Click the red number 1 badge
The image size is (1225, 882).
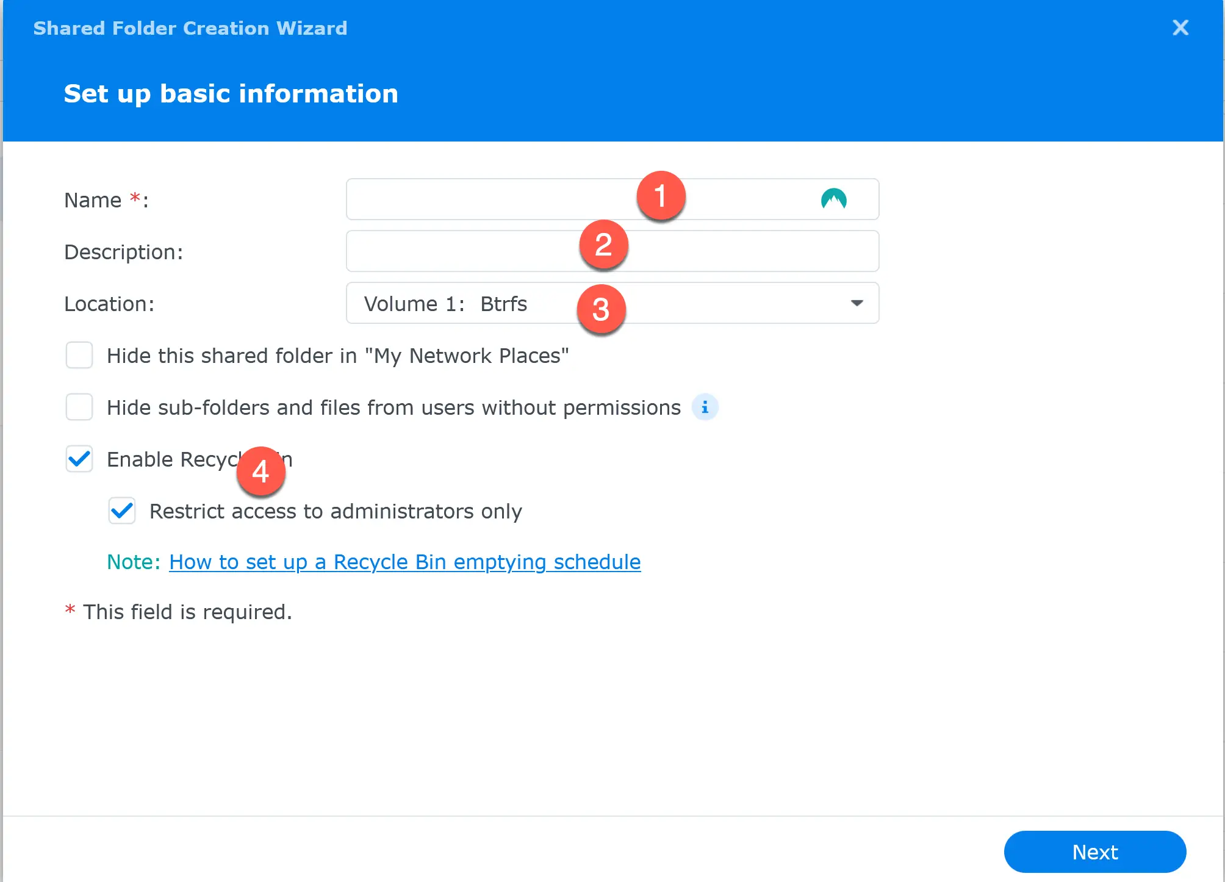click(x=661, y=196)
